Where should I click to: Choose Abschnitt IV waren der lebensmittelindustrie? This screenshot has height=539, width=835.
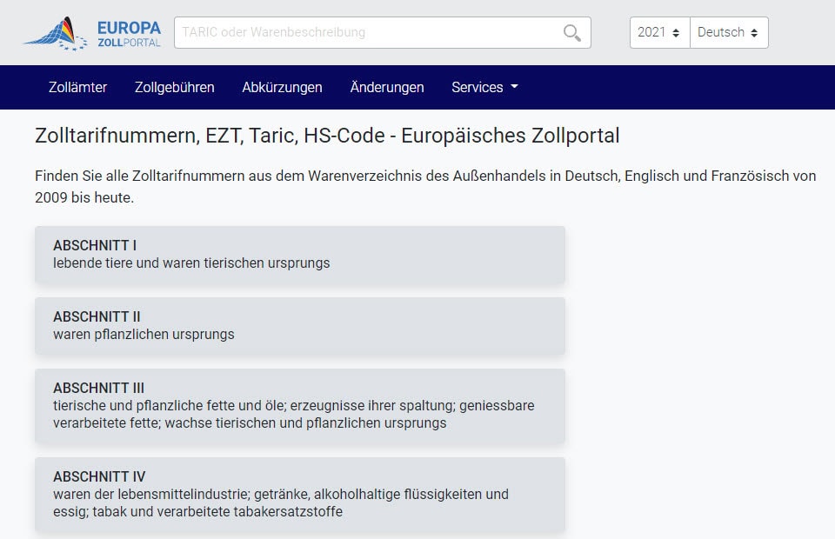(300, 495)
